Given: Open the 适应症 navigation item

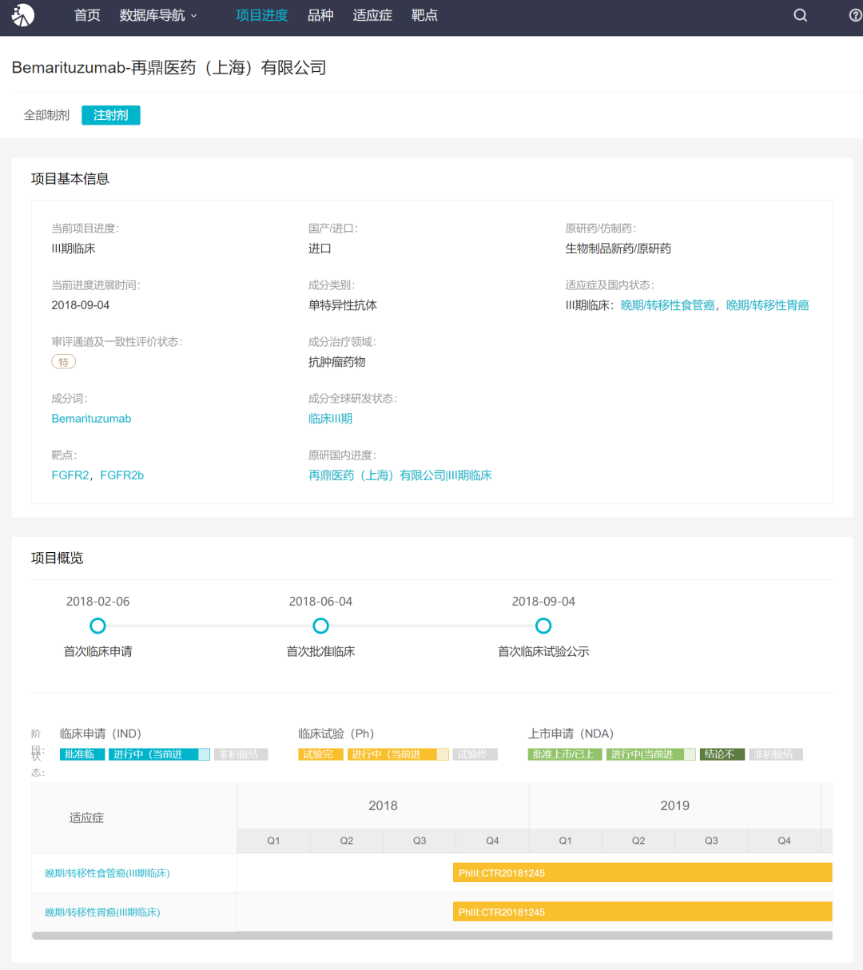Looking at the screenshot, I should (372, 15).
